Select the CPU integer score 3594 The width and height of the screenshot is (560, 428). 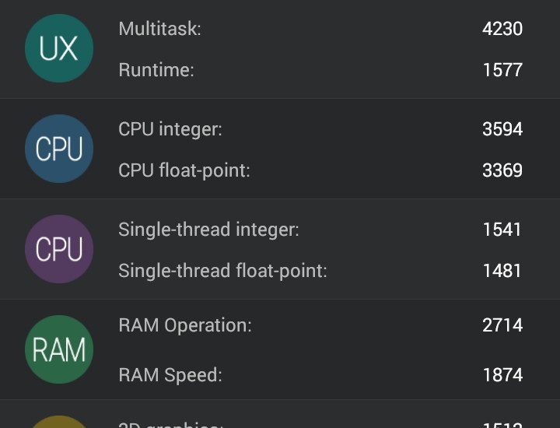pos(502,129)
